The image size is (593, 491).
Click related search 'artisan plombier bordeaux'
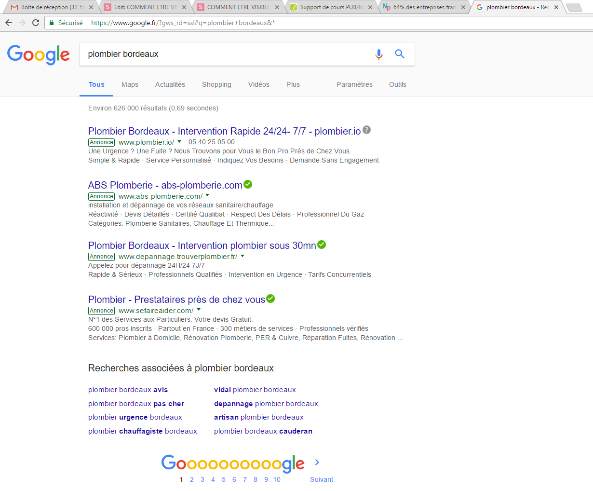pos(258,417)
